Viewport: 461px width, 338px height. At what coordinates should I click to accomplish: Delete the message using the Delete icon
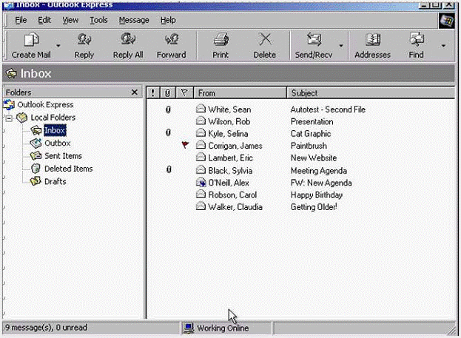coord(264,40)
